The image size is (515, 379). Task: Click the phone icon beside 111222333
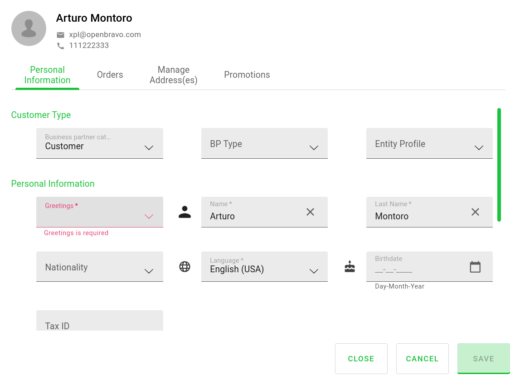click(x=60, y=46)
